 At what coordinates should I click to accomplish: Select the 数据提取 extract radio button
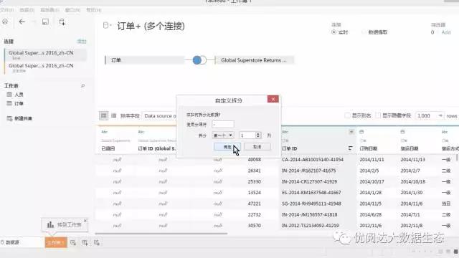pyautogui.click(x=364, y=32)
